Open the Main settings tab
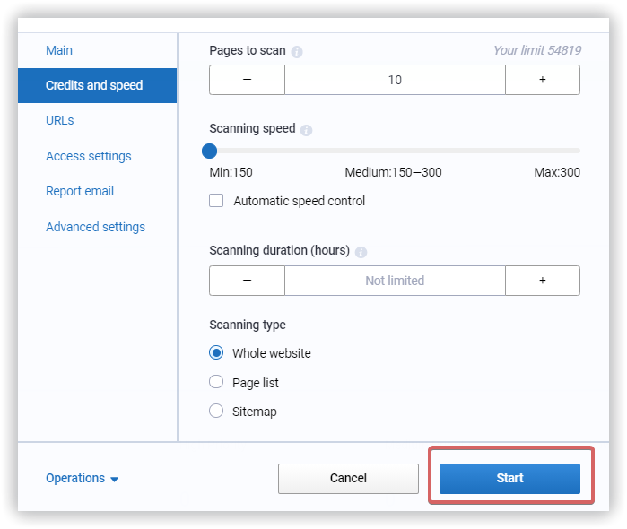 59,50
